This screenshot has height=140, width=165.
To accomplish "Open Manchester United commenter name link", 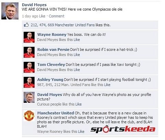I will click(55, 113).
